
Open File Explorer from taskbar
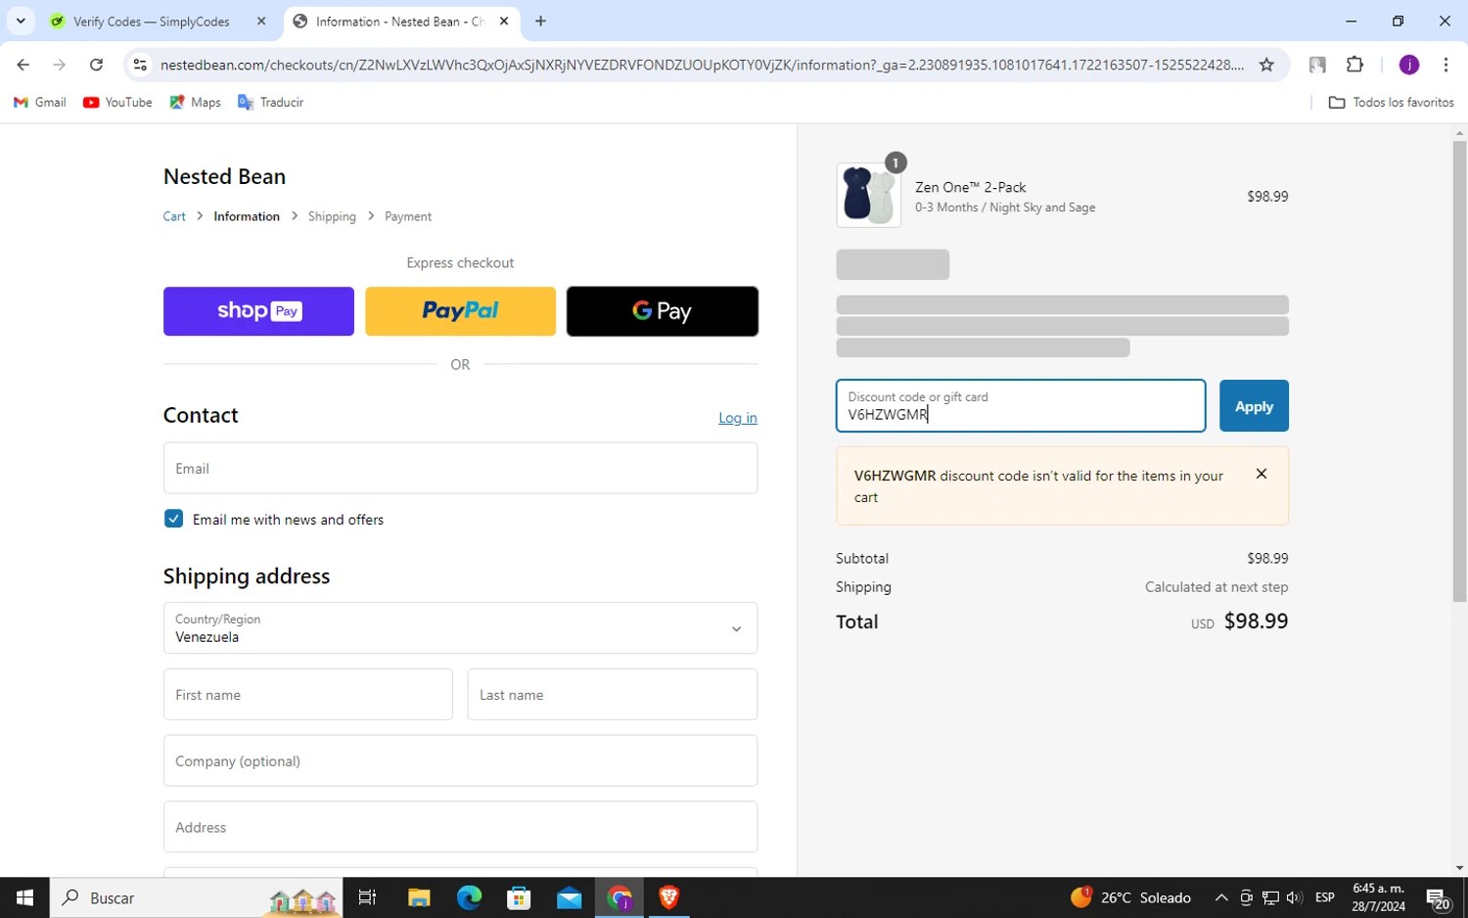tap(419, 897)
